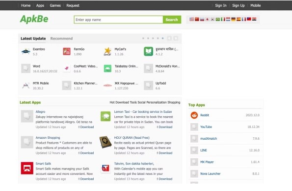Focus the Enter app name field
This screenshot has width=292, height=191.
point(118,20)
